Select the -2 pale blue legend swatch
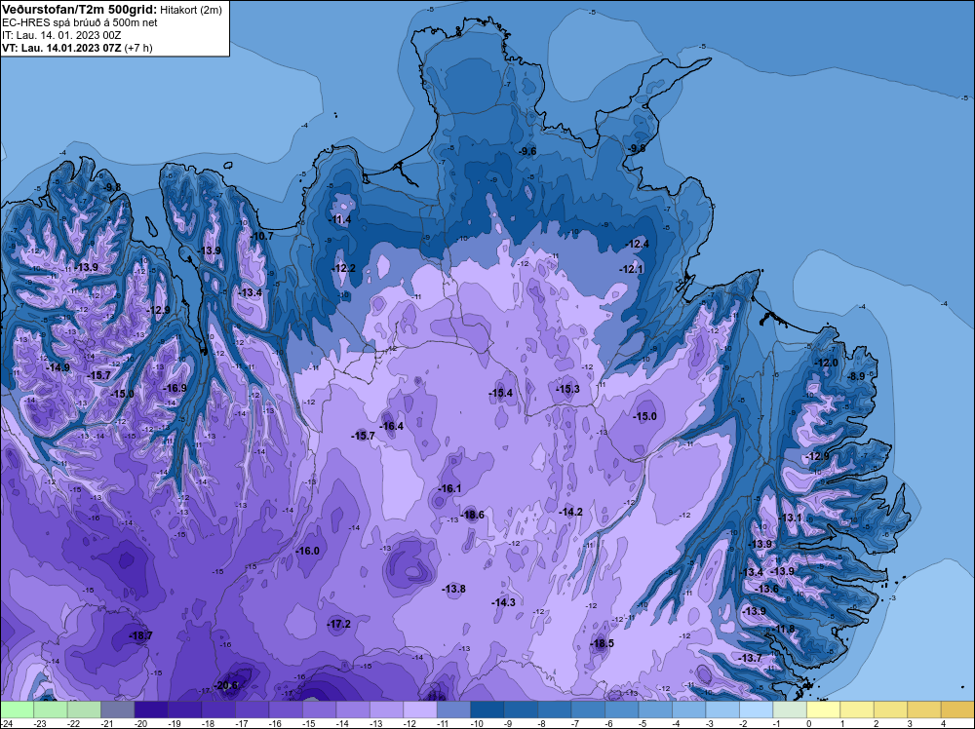975x729 pixels. click(x=756, y=710)
